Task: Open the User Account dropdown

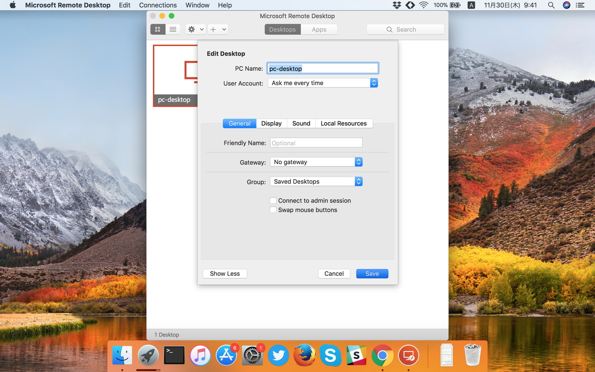Action: click(323, 83)
